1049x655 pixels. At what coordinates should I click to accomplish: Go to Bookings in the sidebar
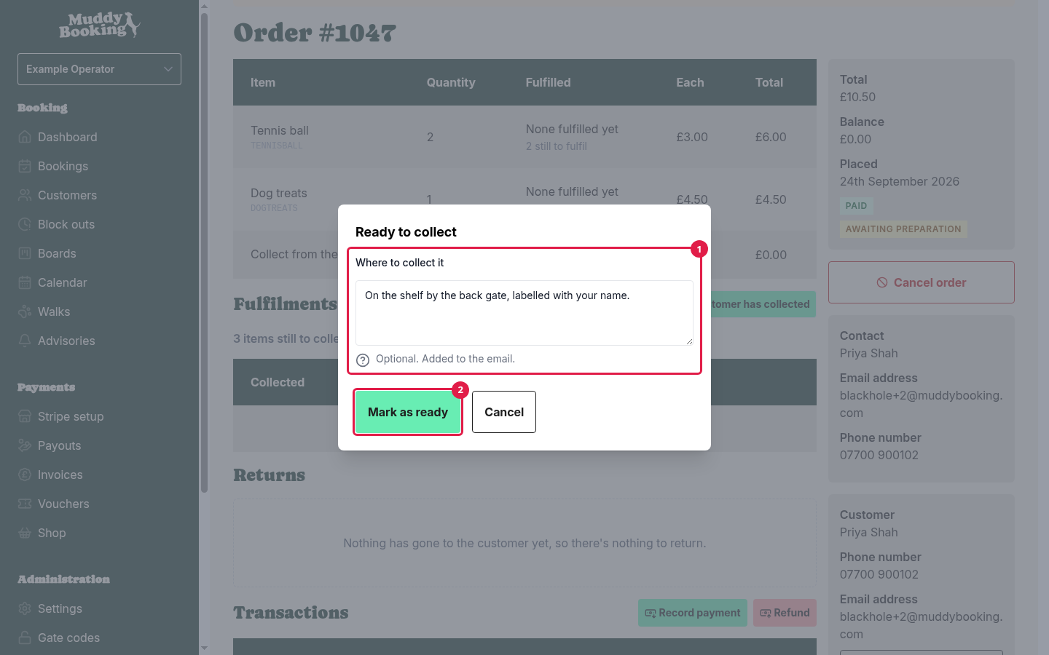click(63, 166)
